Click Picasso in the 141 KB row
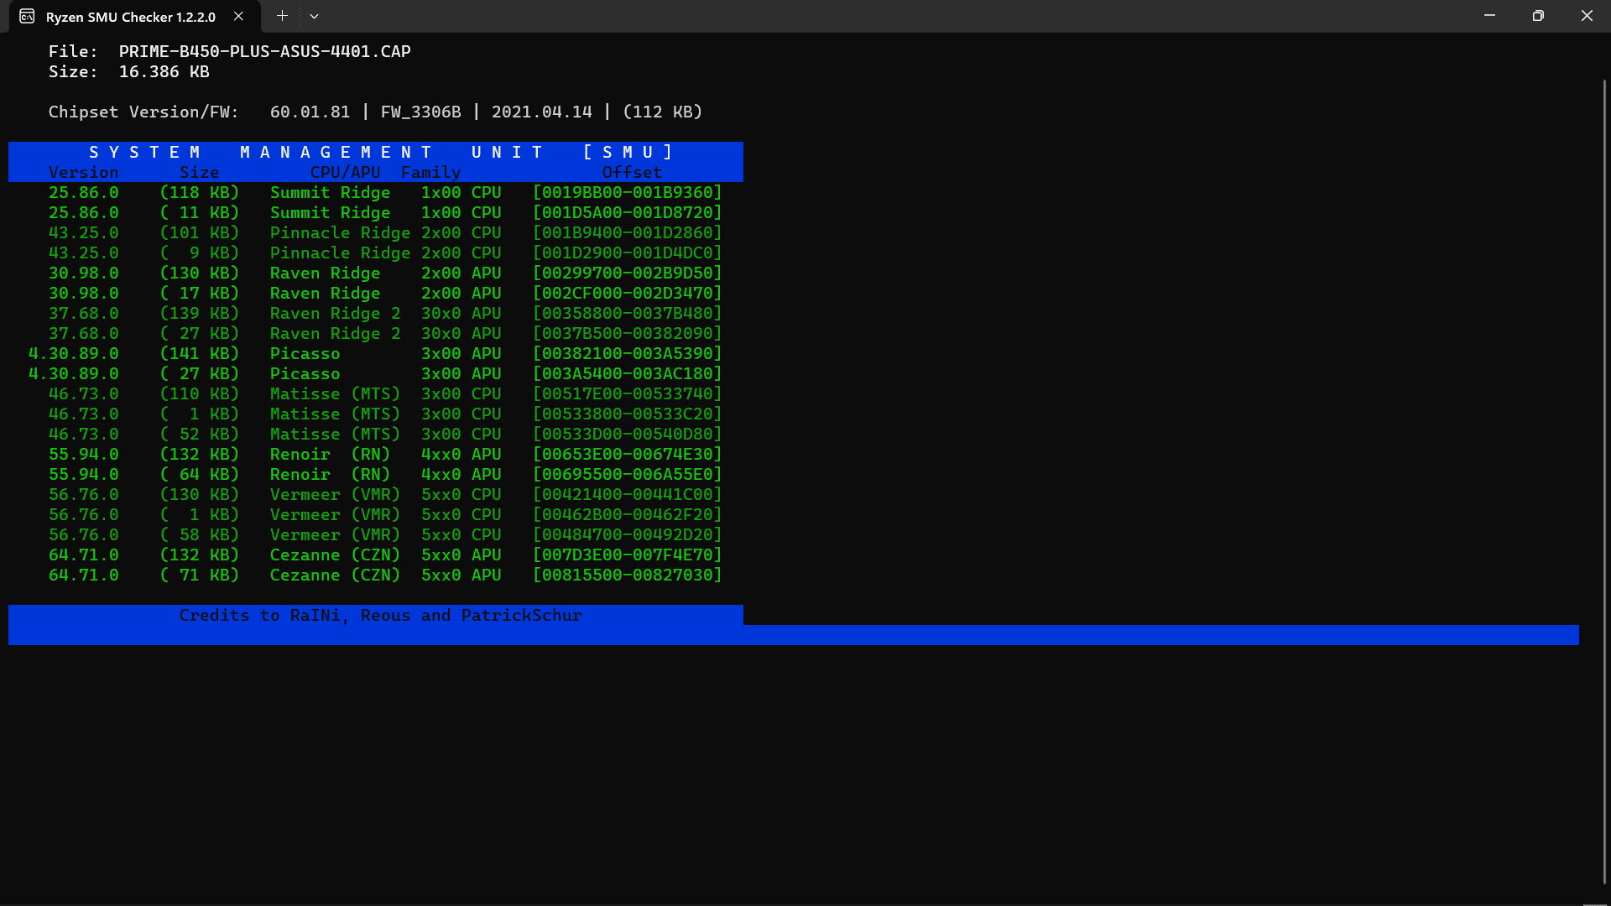The width and height of the screenshot is (1611, 906). (305, 353)
